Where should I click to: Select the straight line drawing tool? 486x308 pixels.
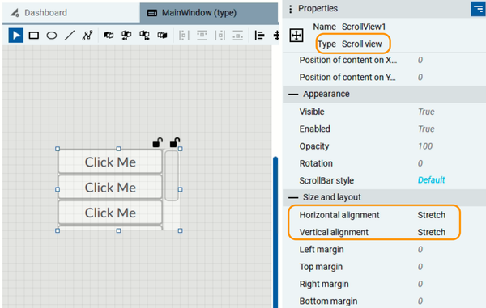point(70,36)
